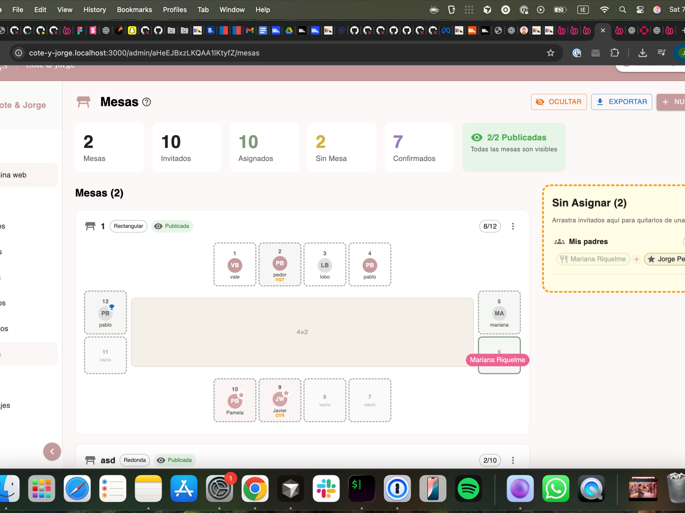The width and height of the screenshot is (685, 513).
Task: Toggle Publicada visibility on table 1
Action: click(172, 226)
